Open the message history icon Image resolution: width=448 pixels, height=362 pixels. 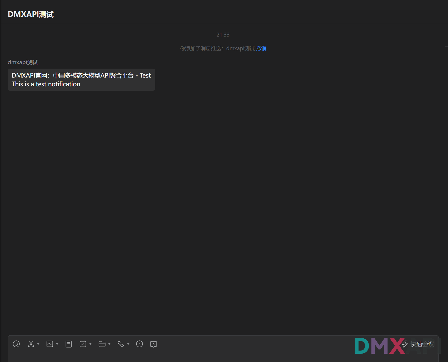click(153, 344)
